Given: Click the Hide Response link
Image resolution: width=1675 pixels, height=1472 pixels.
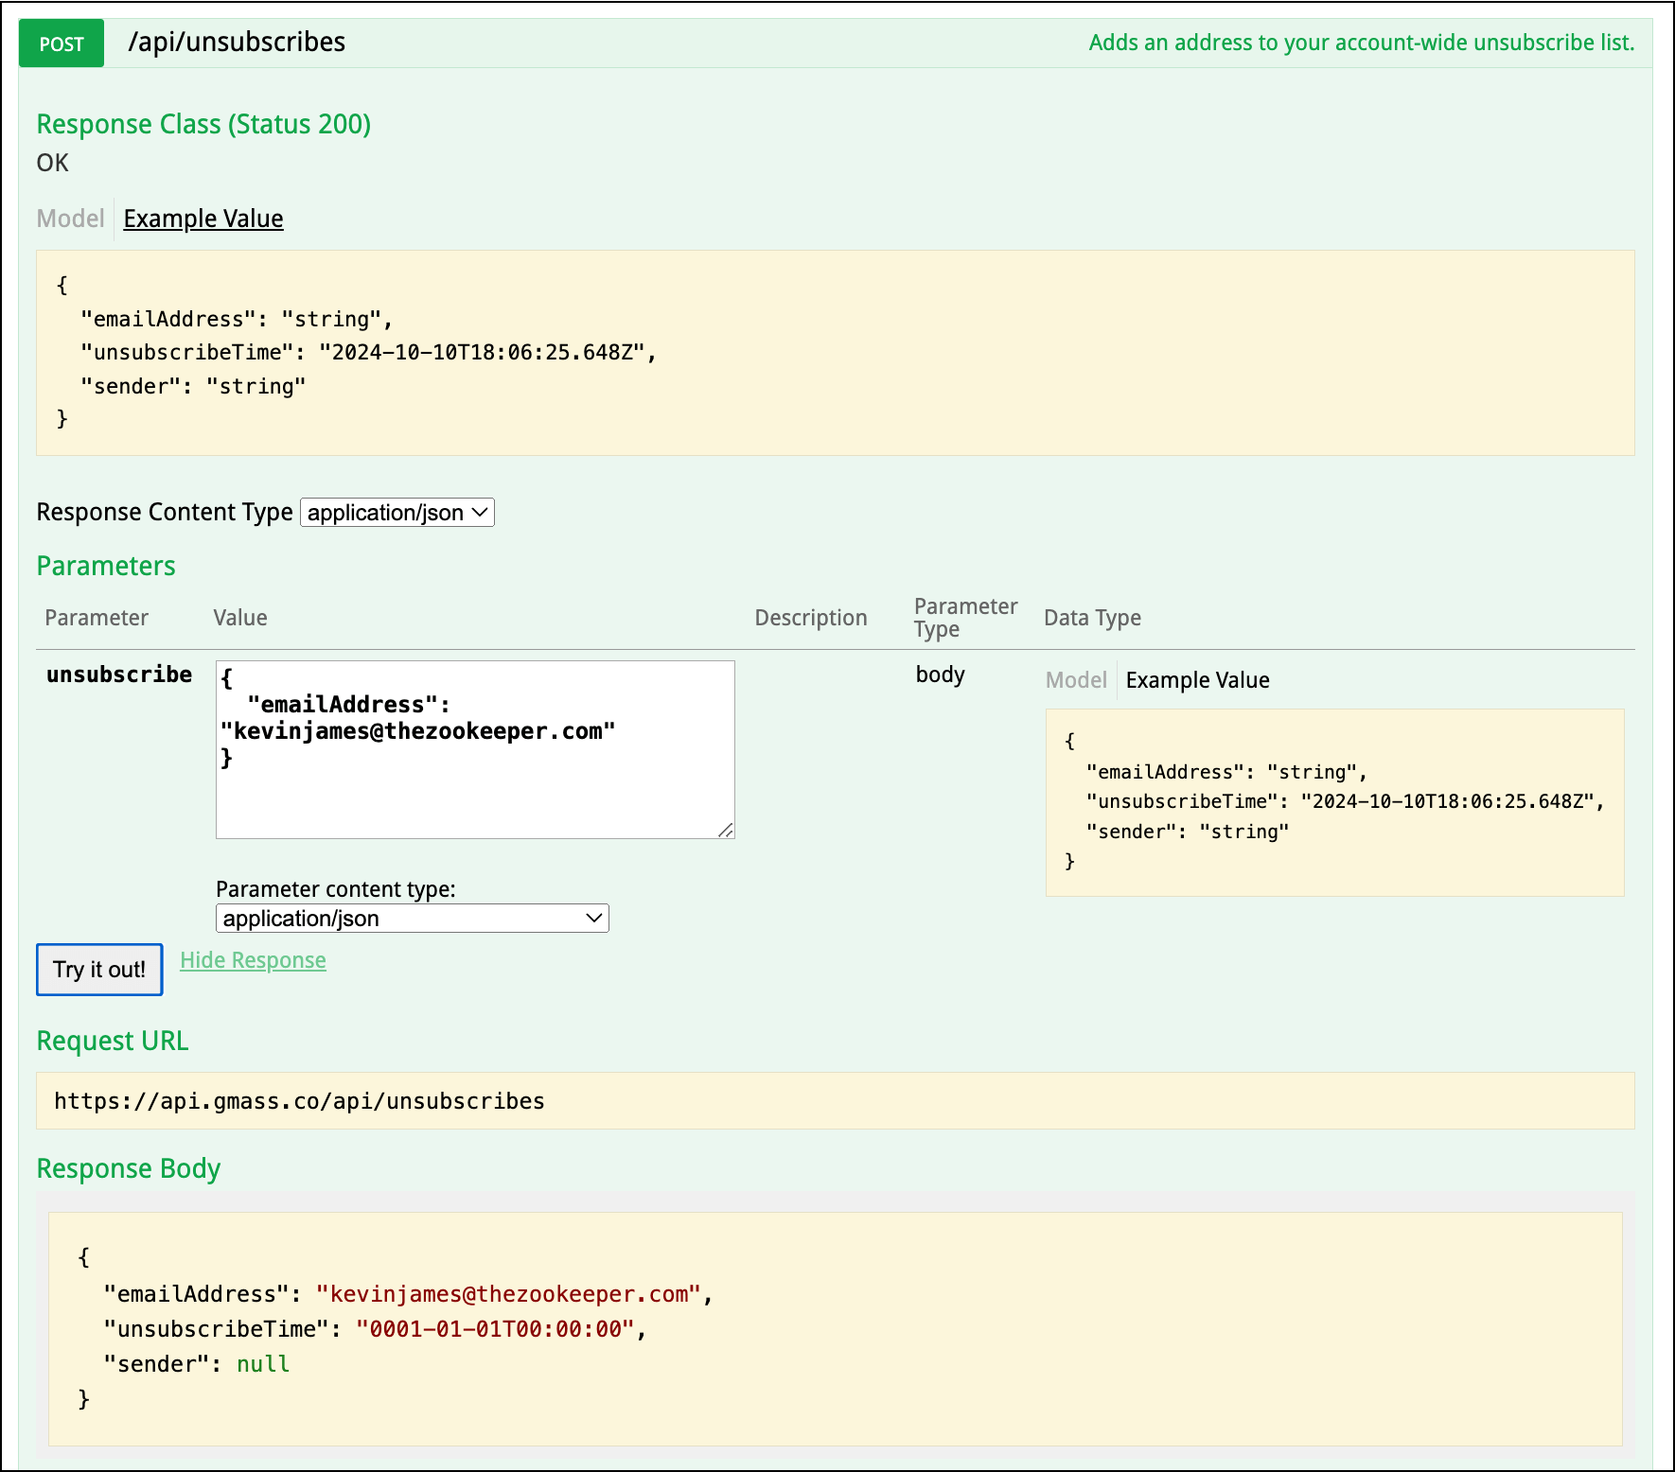Looking at the screenshot, I should tap(253, 960).
